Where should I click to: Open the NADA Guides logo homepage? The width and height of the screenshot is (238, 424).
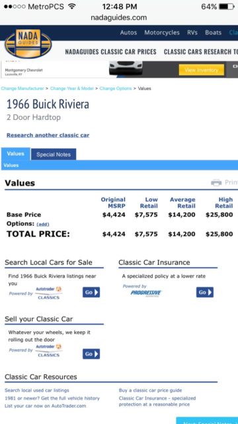pyautogui.click(x=28, y=44)
